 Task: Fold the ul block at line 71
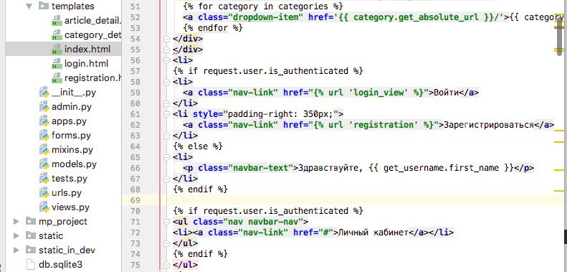(x=166, y=221)
